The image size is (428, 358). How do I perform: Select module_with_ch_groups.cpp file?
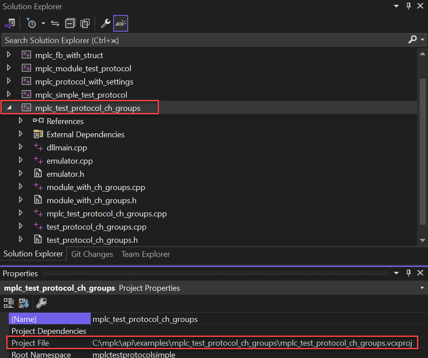(96, 187)
